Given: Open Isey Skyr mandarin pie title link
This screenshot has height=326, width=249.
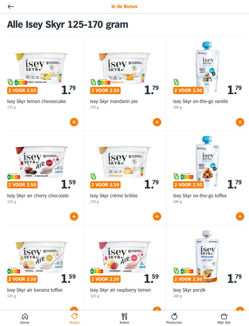Looking at the screenshot, I should (x=114, y=101).
